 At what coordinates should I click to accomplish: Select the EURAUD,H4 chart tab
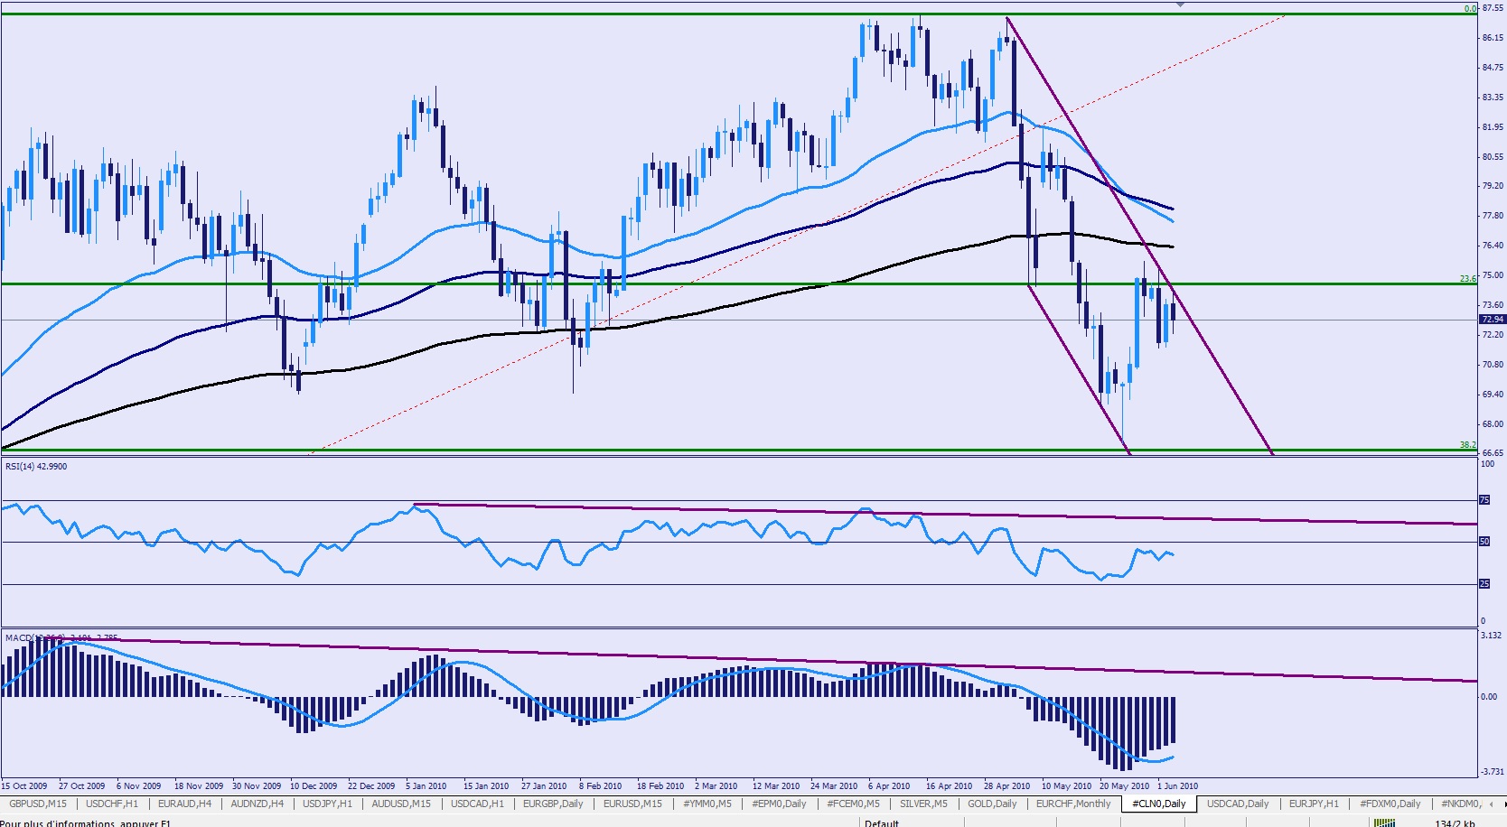(x=184, y=804)
